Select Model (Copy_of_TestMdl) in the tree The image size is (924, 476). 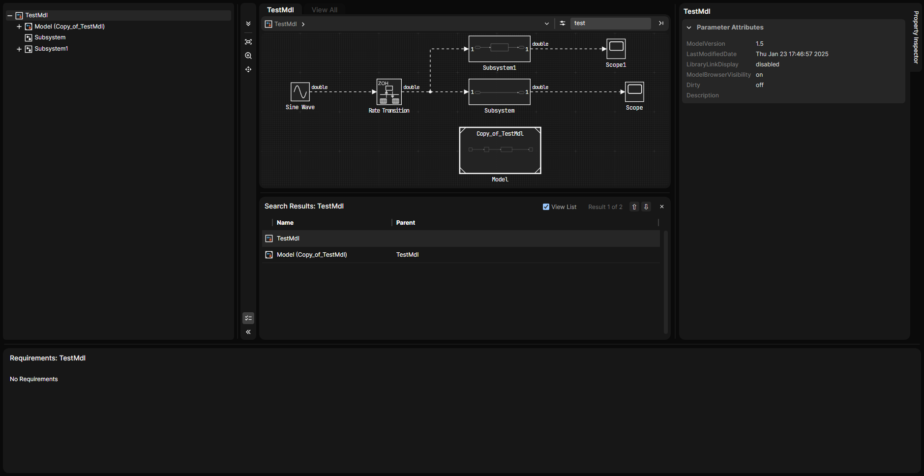click(x=69, y=27)
